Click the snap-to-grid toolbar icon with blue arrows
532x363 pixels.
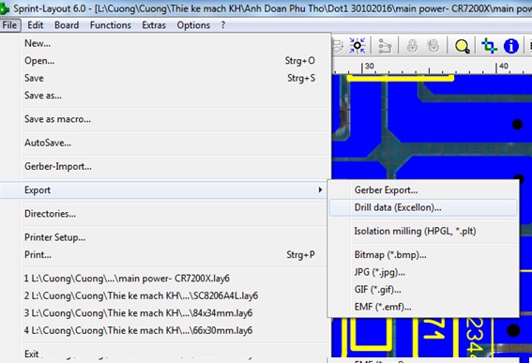[357, 45]
